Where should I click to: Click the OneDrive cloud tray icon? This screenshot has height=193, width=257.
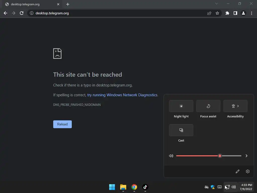207,187
